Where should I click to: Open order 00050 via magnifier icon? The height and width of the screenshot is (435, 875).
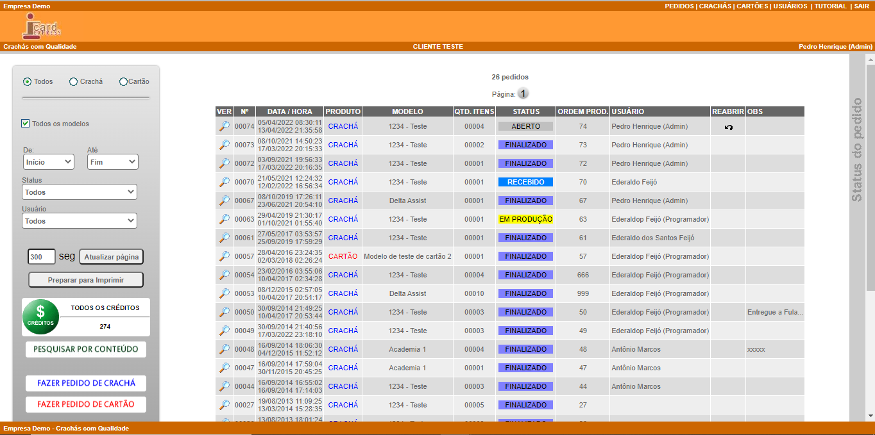[224, 313]
